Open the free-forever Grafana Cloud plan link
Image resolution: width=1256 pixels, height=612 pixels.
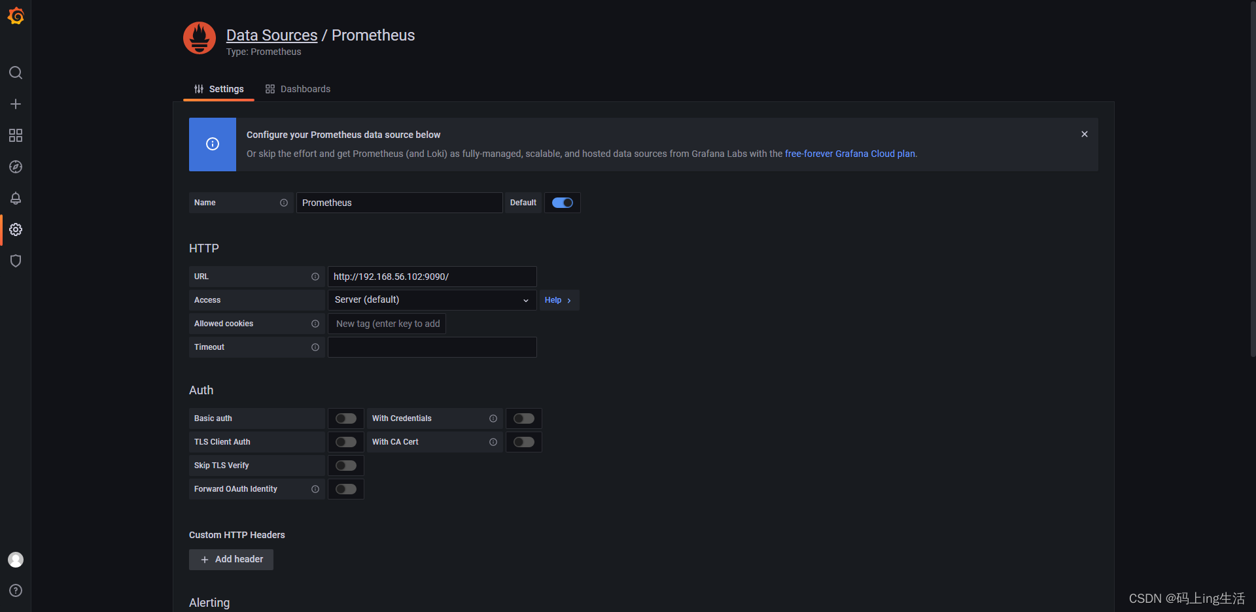[850, 154]
